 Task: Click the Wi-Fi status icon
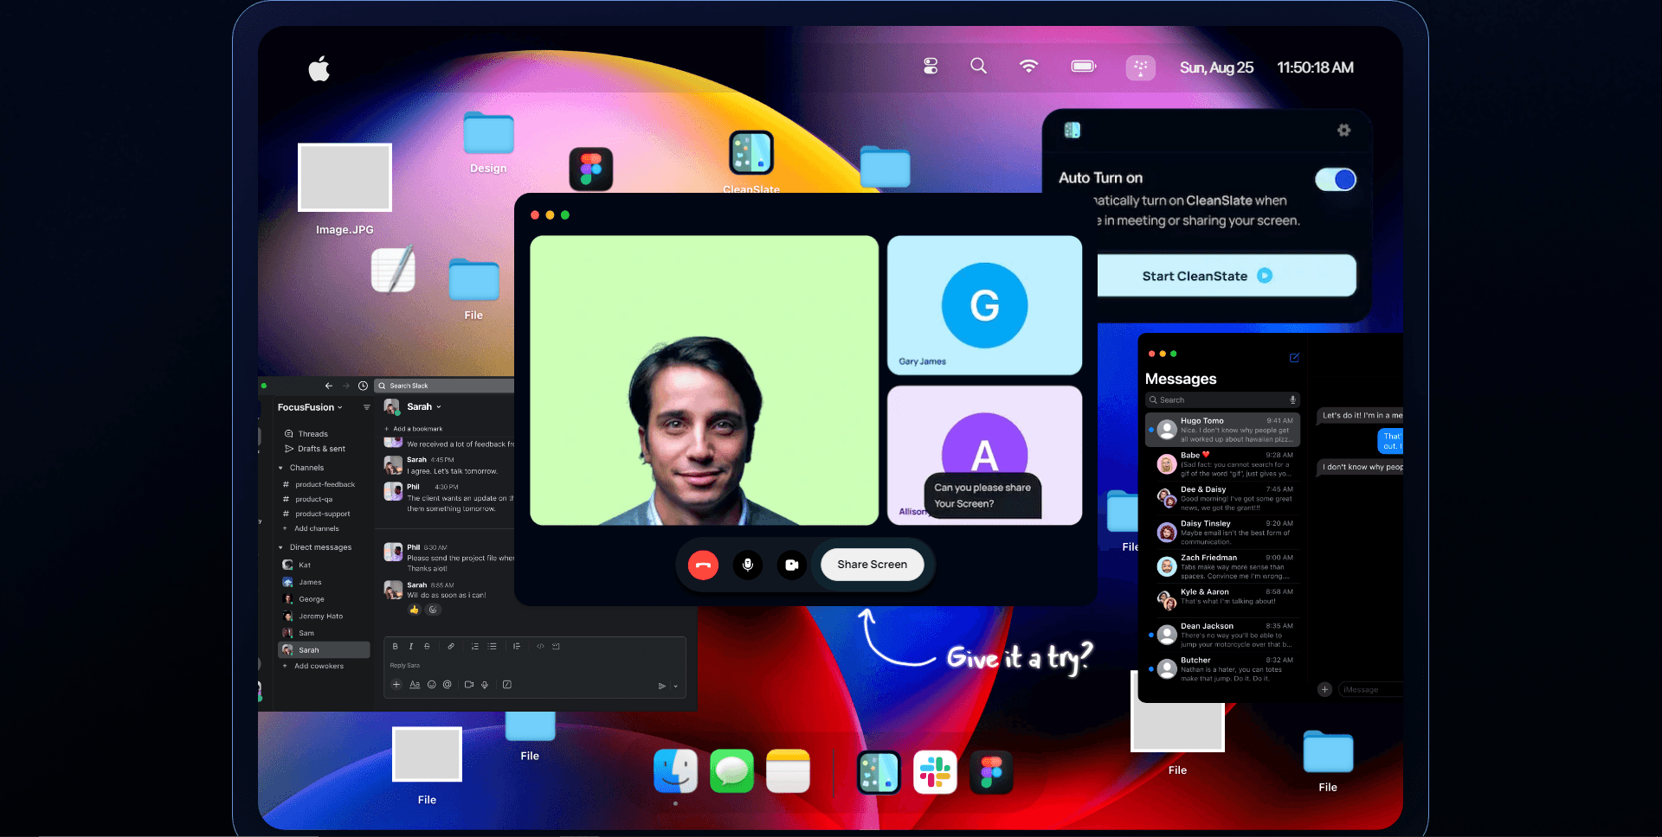point(1028,67)
